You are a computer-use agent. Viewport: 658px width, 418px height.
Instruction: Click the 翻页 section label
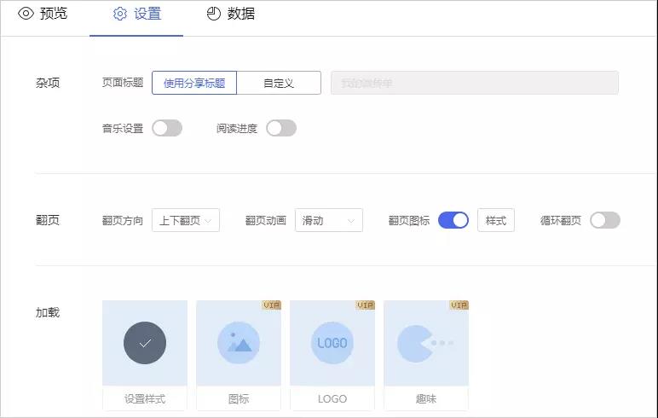tap(48, 220)
